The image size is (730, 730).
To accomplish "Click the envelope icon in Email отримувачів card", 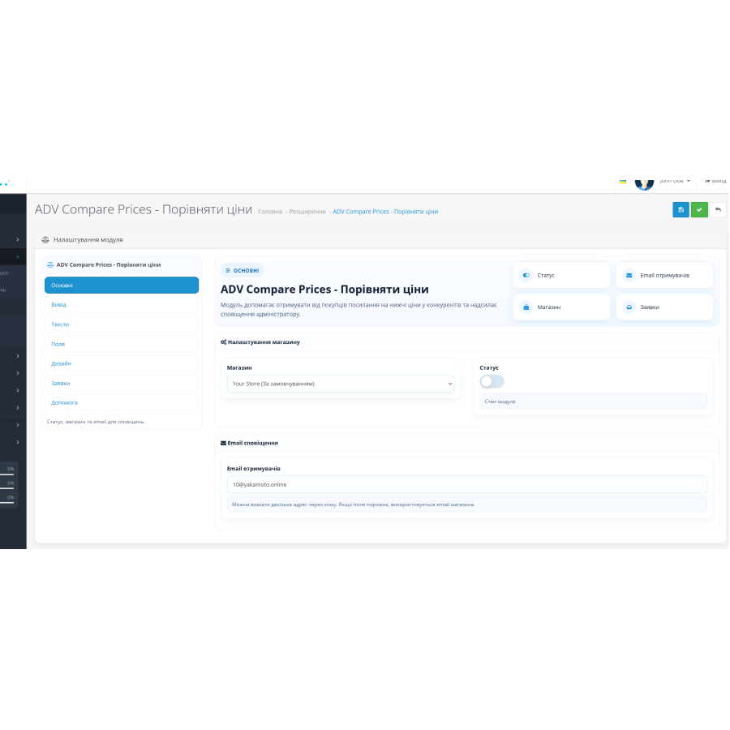I will click(629, 275).
